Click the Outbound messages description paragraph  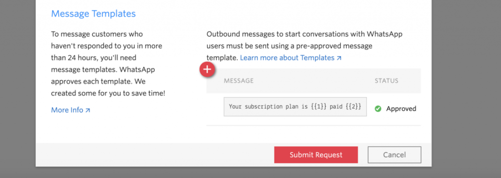pos(304,46)
